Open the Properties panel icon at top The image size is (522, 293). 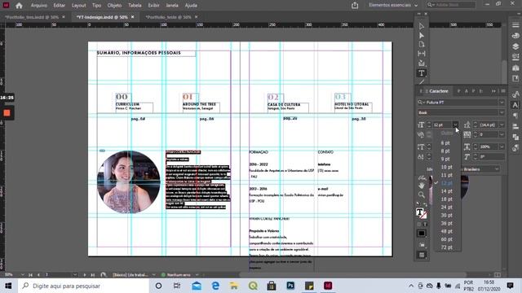[x=515, y=25]
